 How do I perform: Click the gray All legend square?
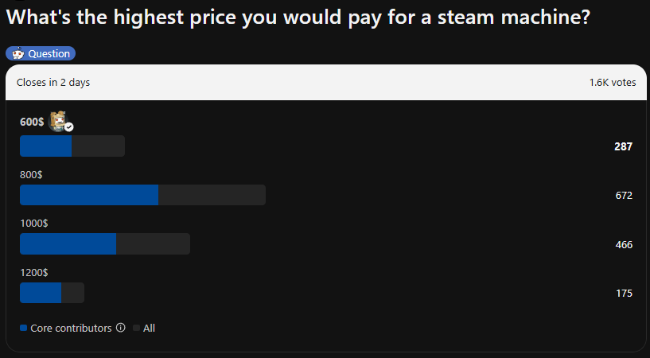tap(136, 328)
